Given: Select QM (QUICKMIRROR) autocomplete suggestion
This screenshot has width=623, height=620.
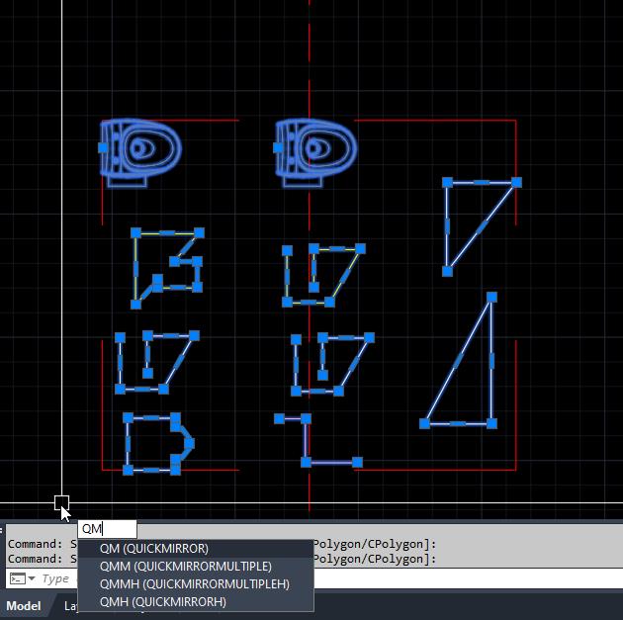Looking at the screenshot, I should tap(196, 549).
